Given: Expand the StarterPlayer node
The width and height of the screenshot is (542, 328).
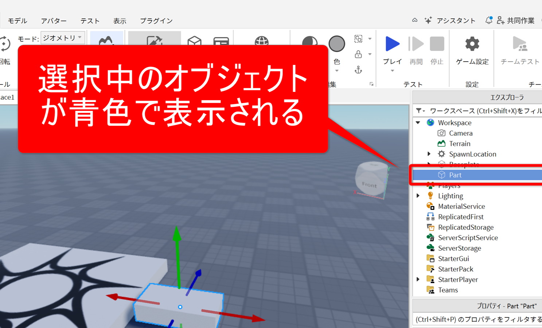Looking at the screenshot, I should pos(418,280).
